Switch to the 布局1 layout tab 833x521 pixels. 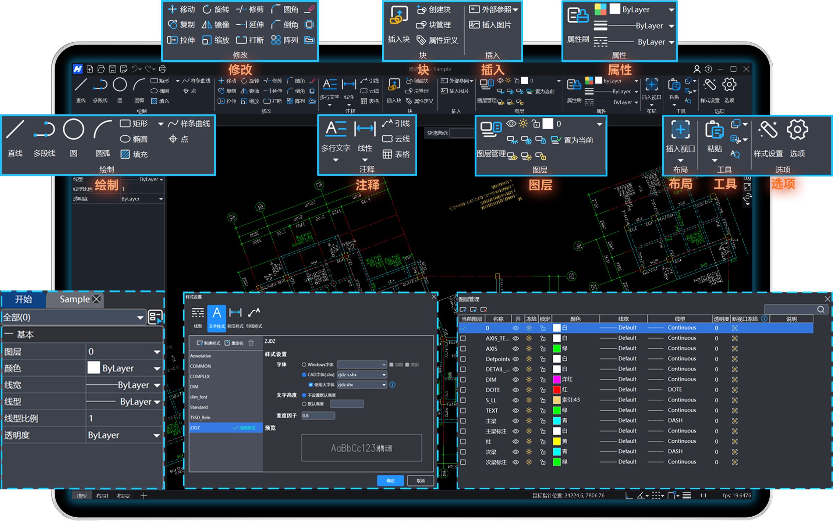point(102,496)
